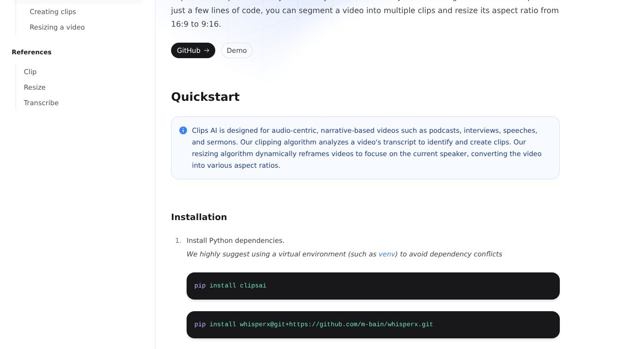
Task: Click the Quickstart heading
Action: pos(205,97)
